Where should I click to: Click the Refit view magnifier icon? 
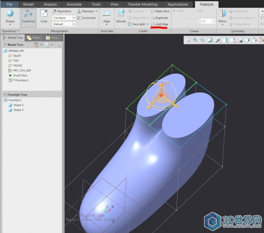click(188, 40)
